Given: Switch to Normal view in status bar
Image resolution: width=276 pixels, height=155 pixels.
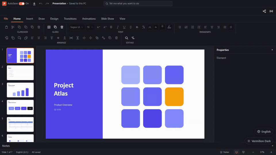Looking at the screenshot, I should [x=237, y=152].
